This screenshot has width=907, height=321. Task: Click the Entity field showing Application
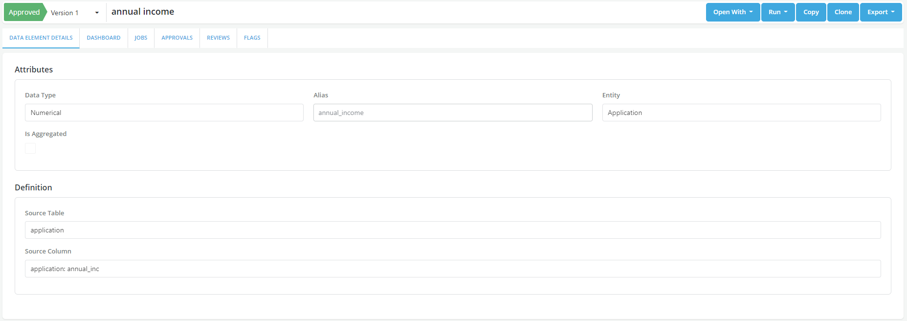[x=741, y=113]
